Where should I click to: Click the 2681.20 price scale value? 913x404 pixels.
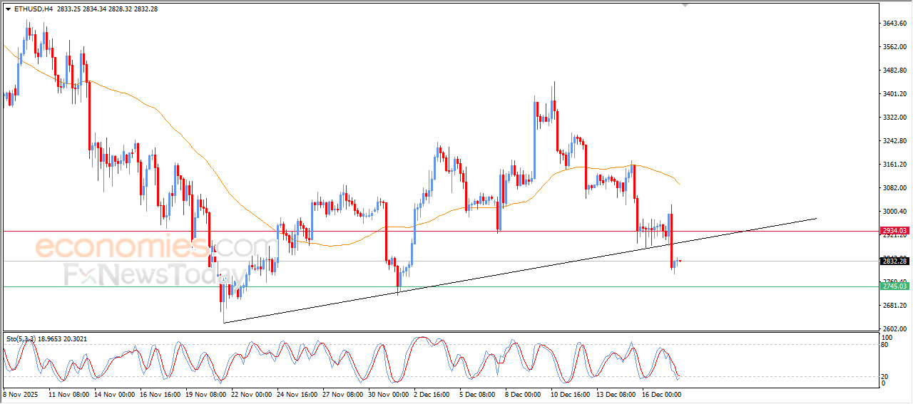pos(895,306)
